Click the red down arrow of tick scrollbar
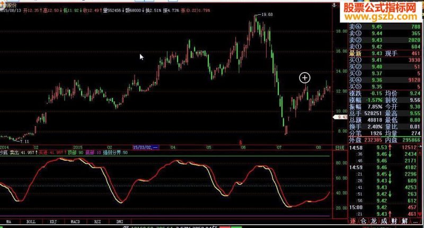 click(420, 214)
